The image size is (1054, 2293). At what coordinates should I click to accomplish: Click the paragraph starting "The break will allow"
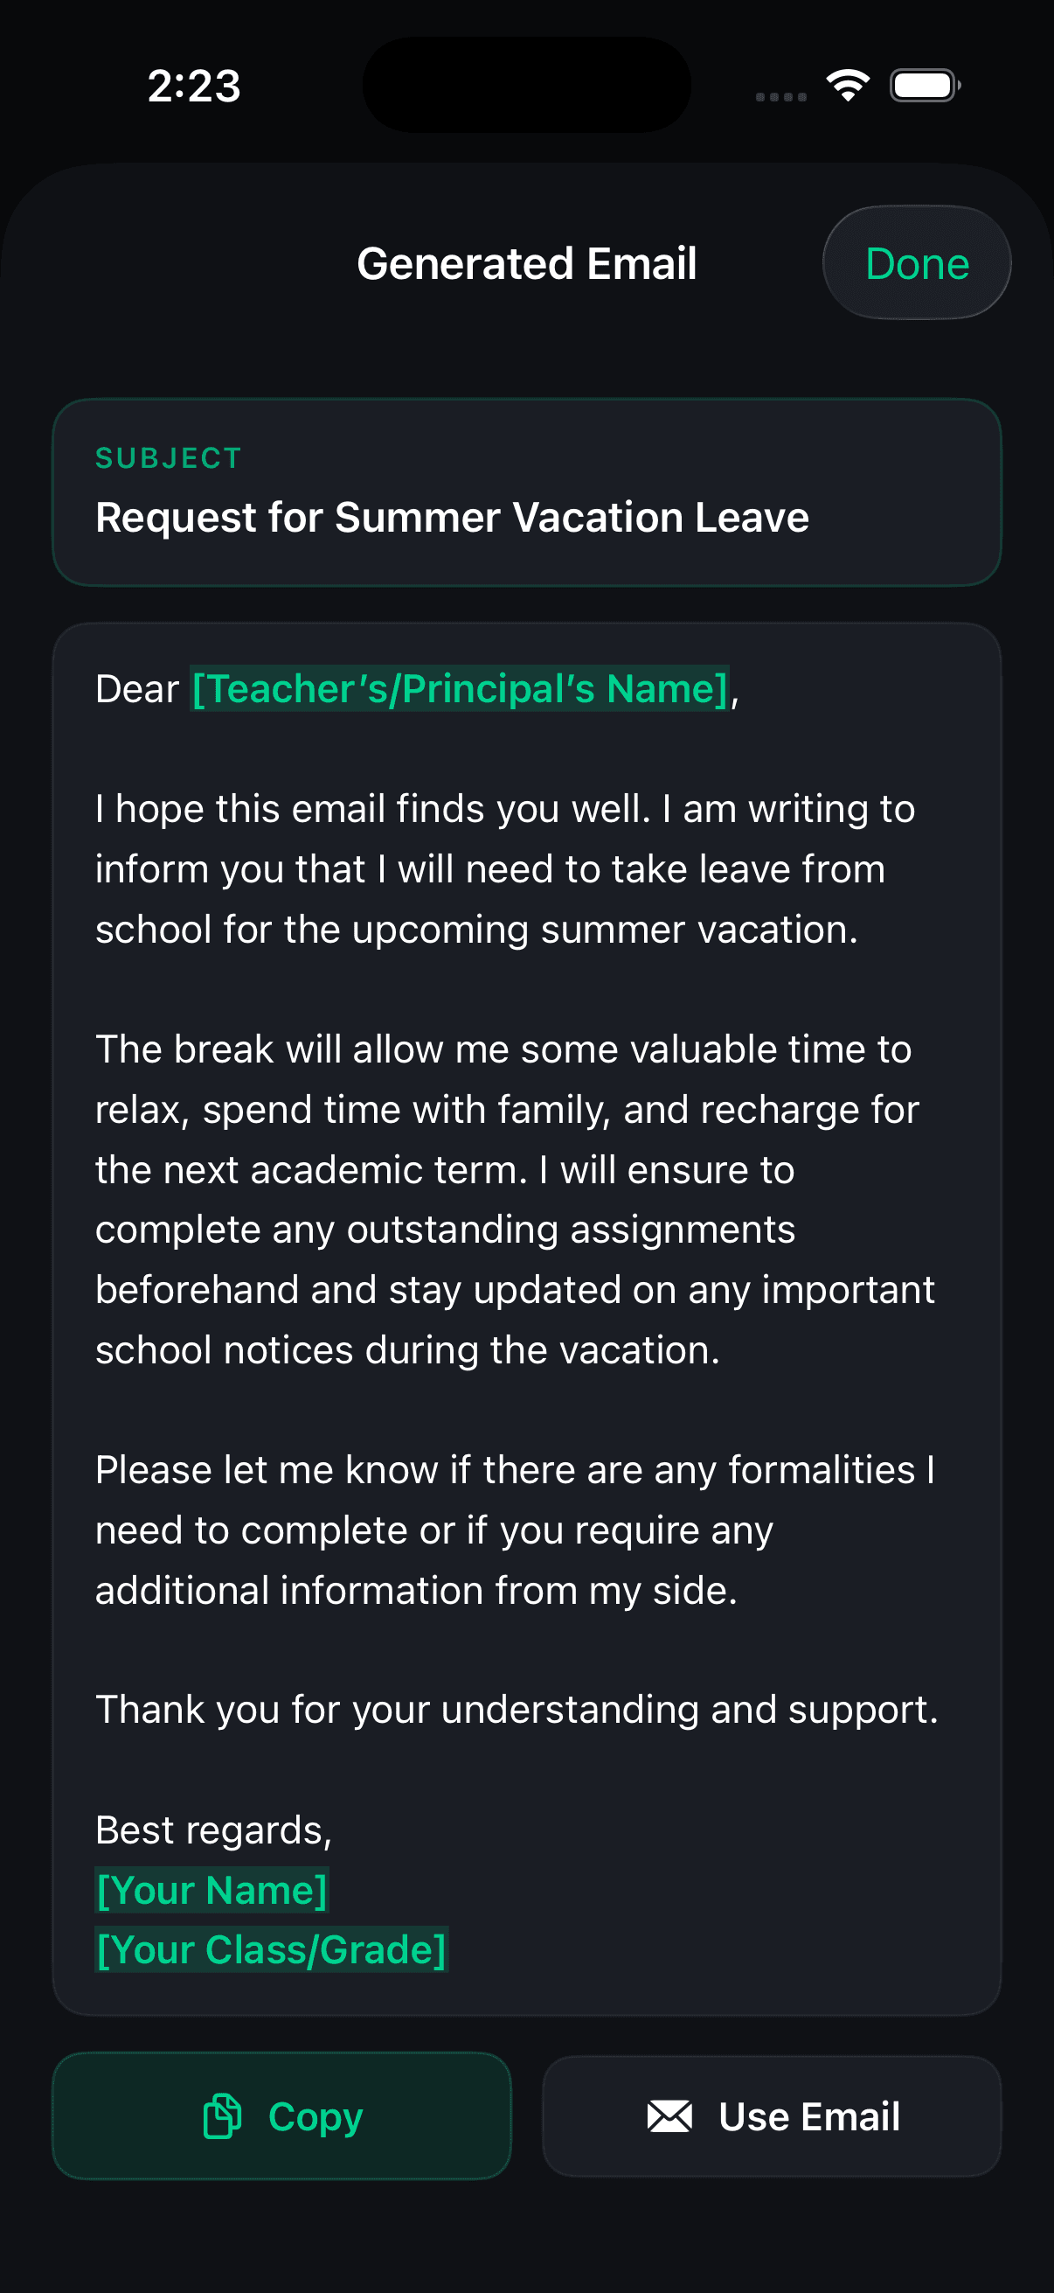click(x=515, y=1199)
